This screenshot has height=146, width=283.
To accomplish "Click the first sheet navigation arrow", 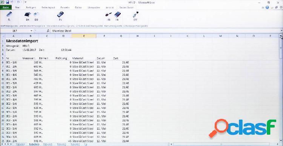I will coord(2,144).
